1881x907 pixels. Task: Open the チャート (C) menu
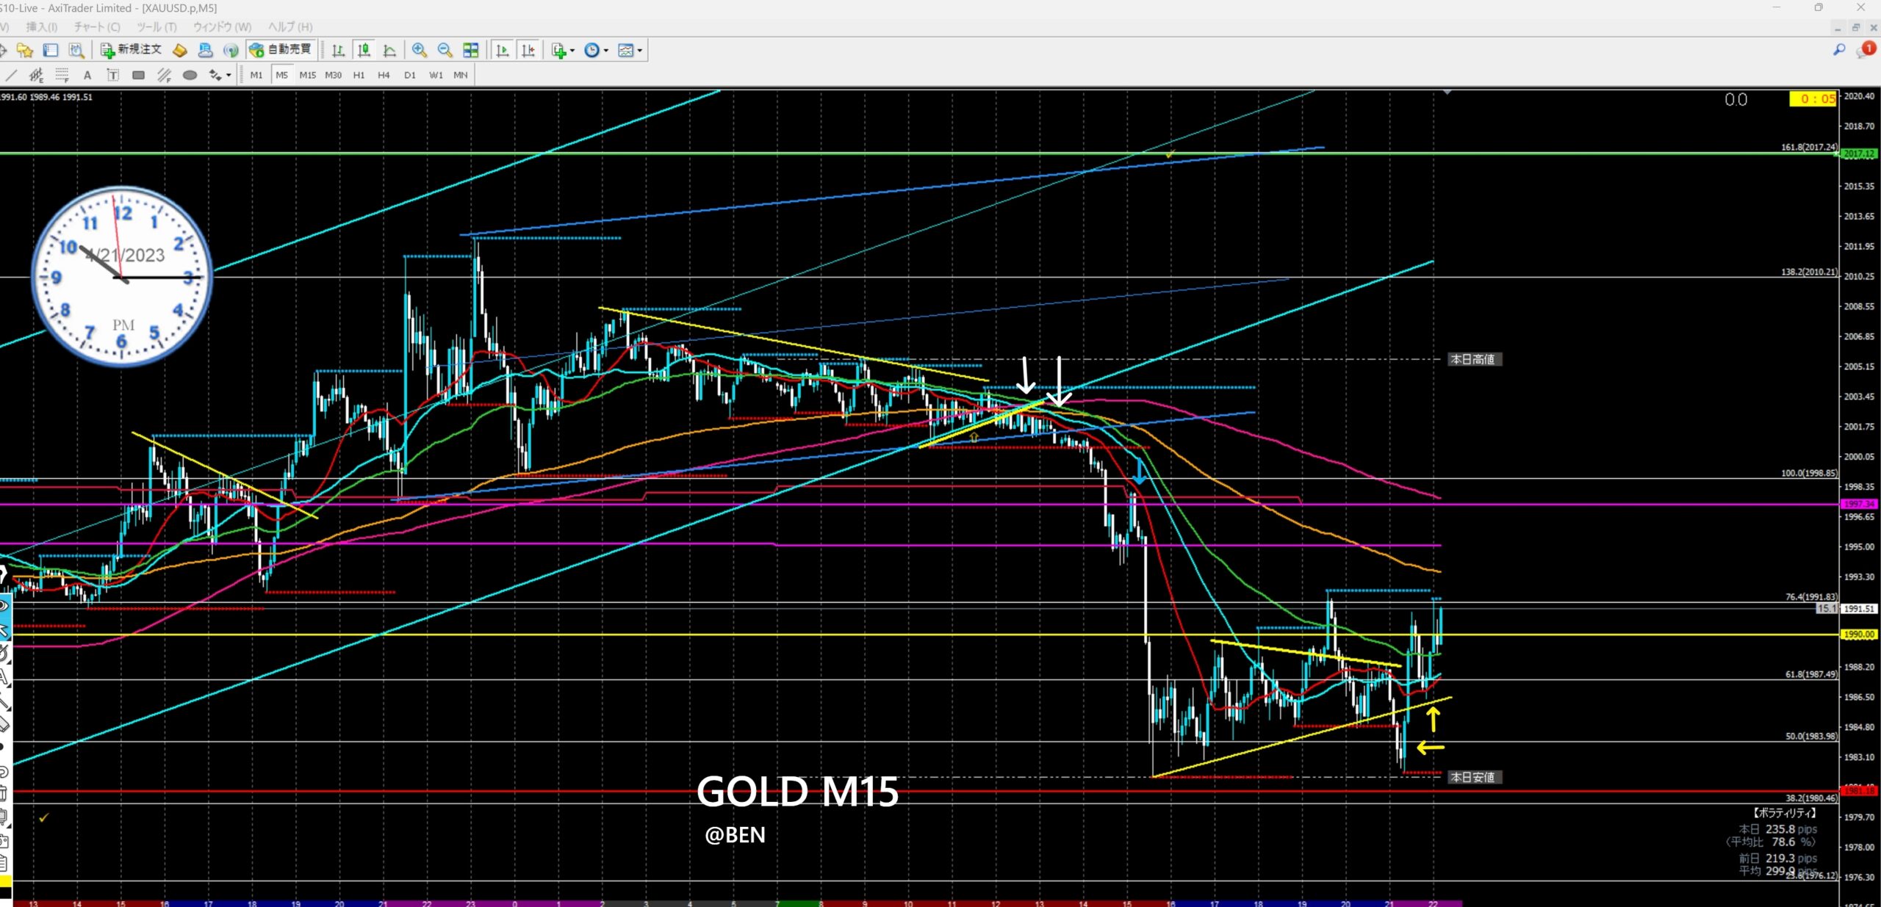[96, 26]
